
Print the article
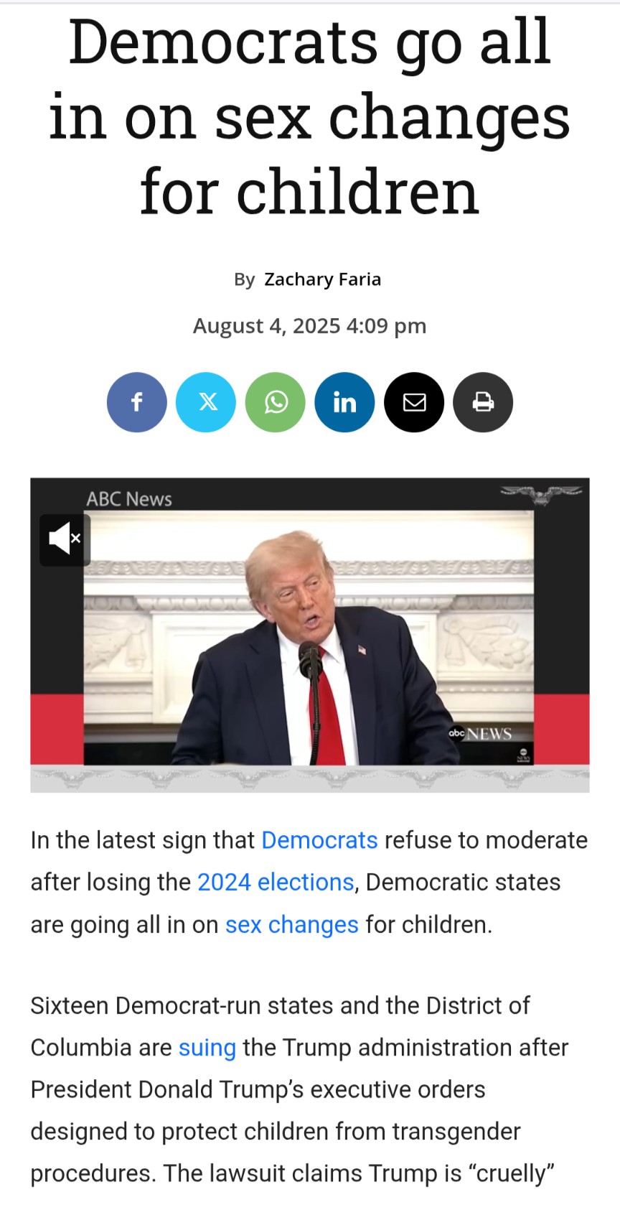click(483, 402)
